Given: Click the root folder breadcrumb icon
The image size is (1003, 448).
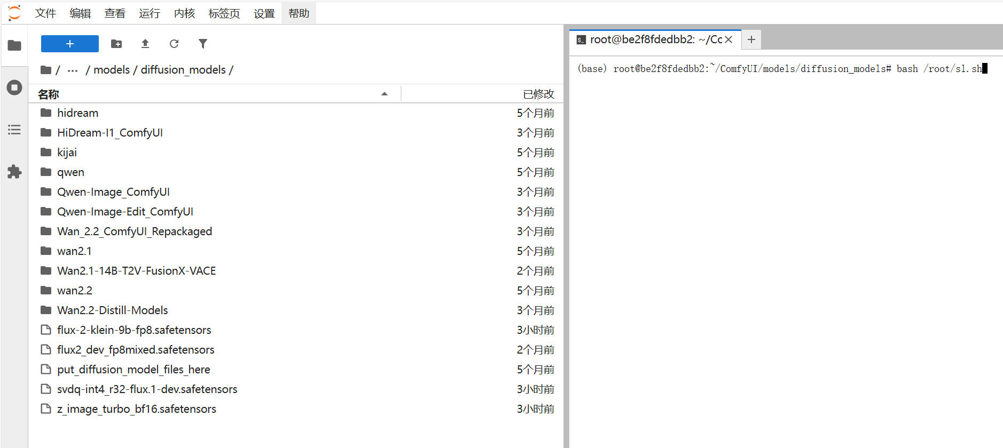Looking at the screenshot, I should 46,70.
